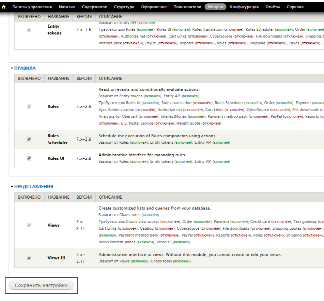The height and width of the screenshot is (301, 324).
Task: Open the Конфигурация menu
Action: [x=244, y=7]
